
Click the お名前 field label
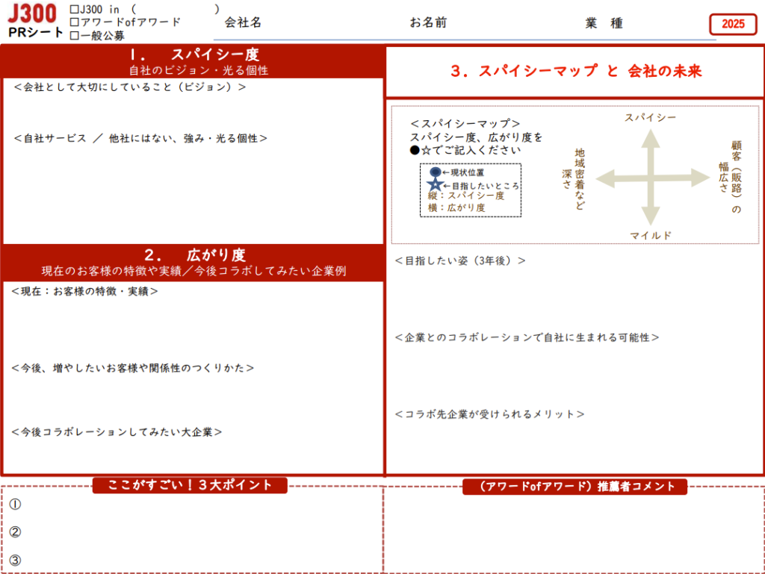(428, 22)
